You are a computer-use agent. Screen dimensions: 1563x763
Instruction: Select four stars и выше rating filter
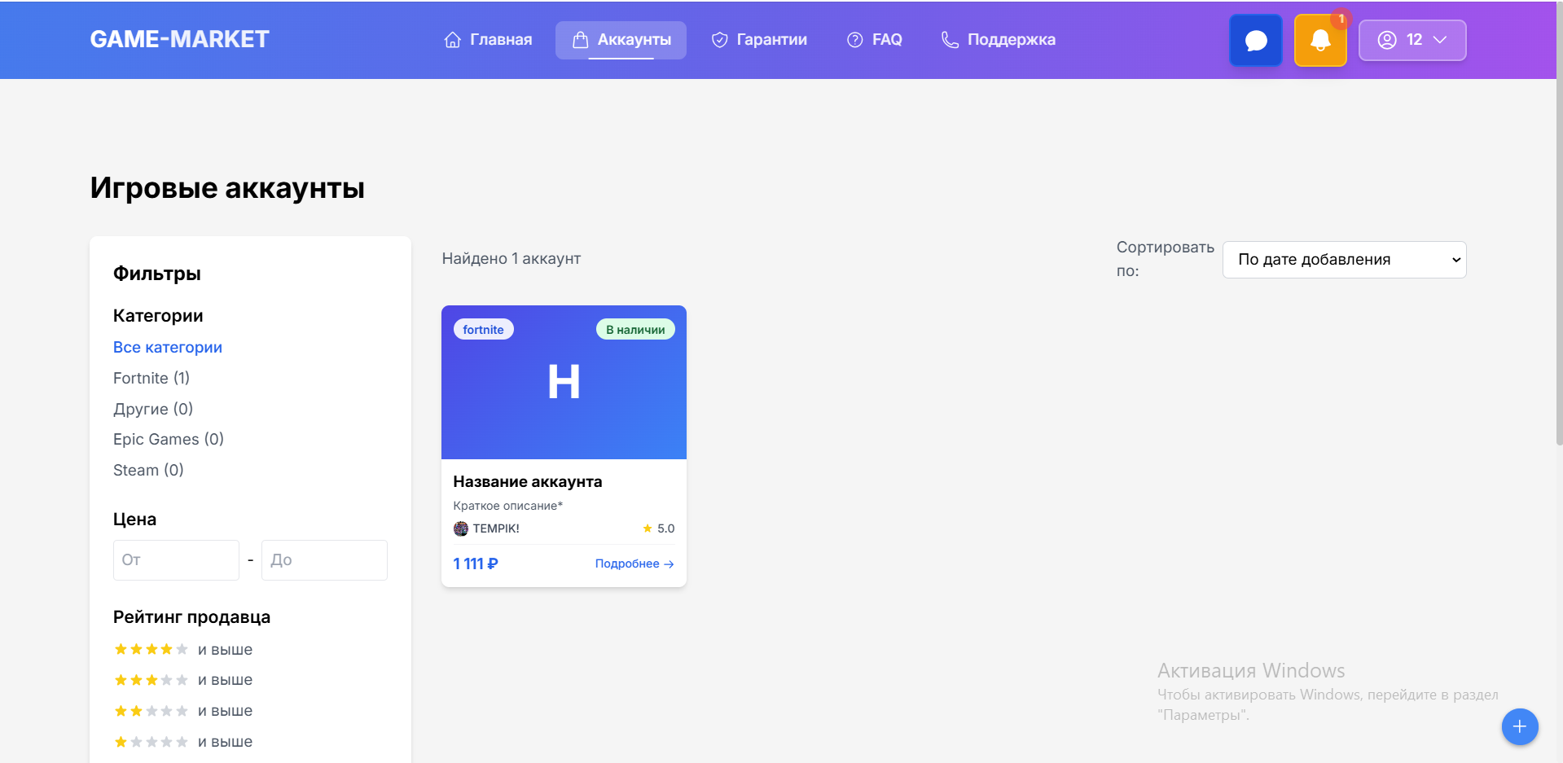click(x=183, y=649)
